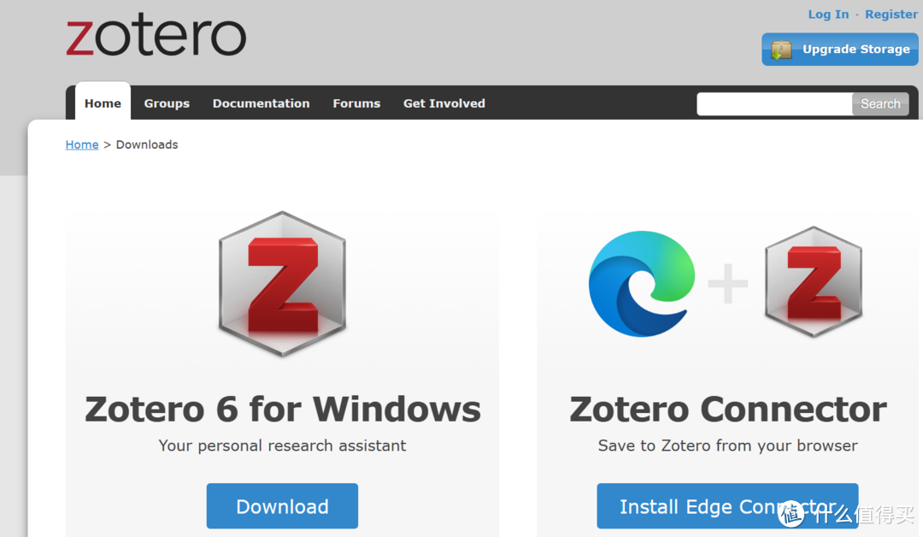Viewport: 923px width, 537px height.
Task: Click the storage box icon on Upgrade Storage
Action: (781, 50)
